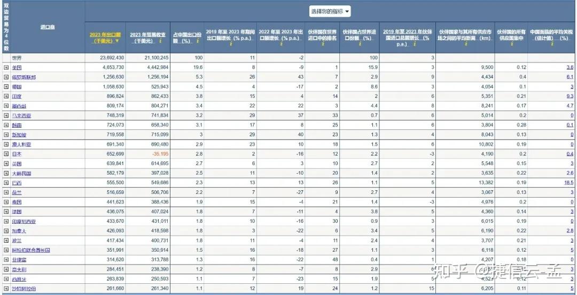Click the 2023年贸易收支 column header

point(147,37)
